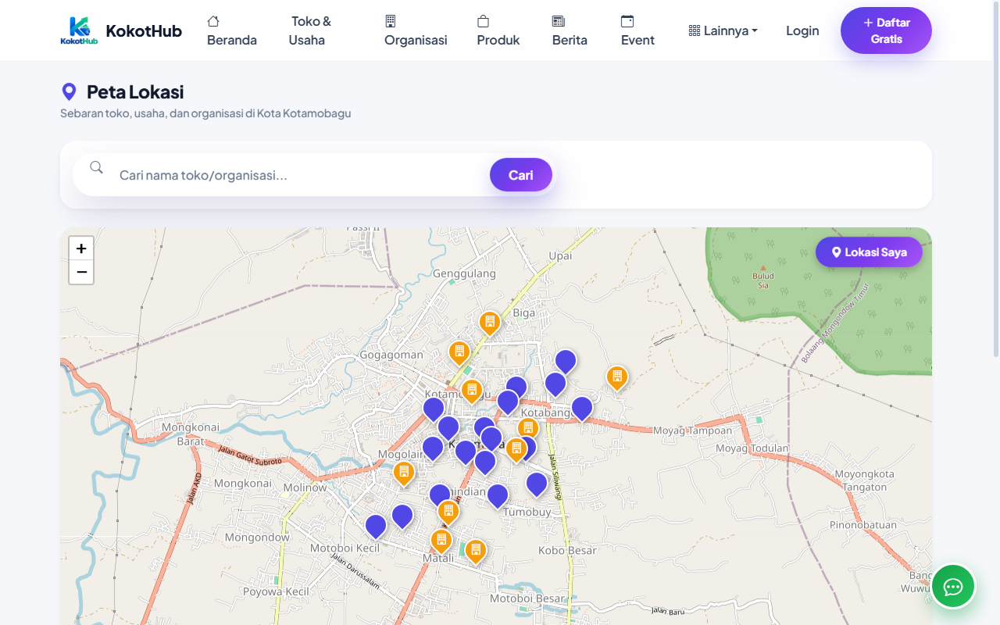1000x625 pixels.
Task: Click the Daftar Gratis button
Action: point(886,30)
